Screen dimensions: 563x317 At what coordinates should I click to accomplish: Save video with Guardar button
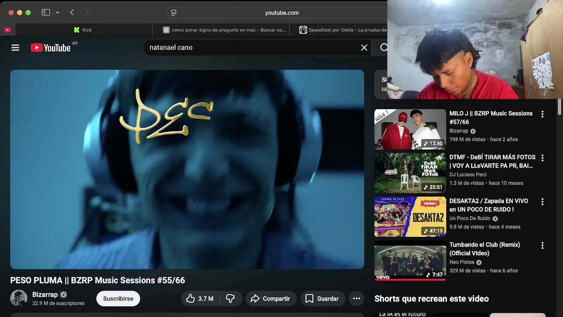click(x=322, y=299)
